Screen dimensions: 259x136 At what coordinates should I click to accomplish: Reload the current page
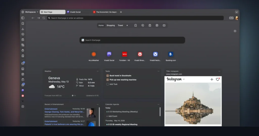point(44,18)
